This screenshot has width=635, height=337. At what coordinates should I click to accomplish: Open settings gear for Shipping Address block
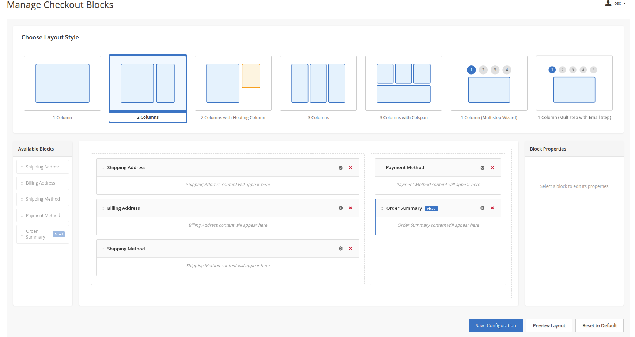pos(340,168)
